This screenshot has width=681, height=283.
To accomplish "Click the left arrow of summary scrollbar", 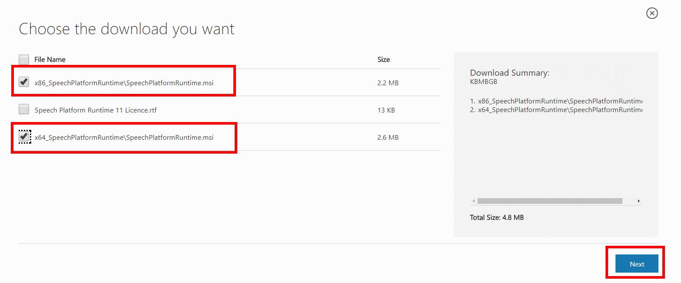I will [x=474, y=201].
